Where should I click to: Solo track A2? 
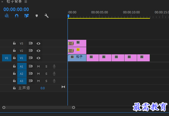click(x=46, y=74)
